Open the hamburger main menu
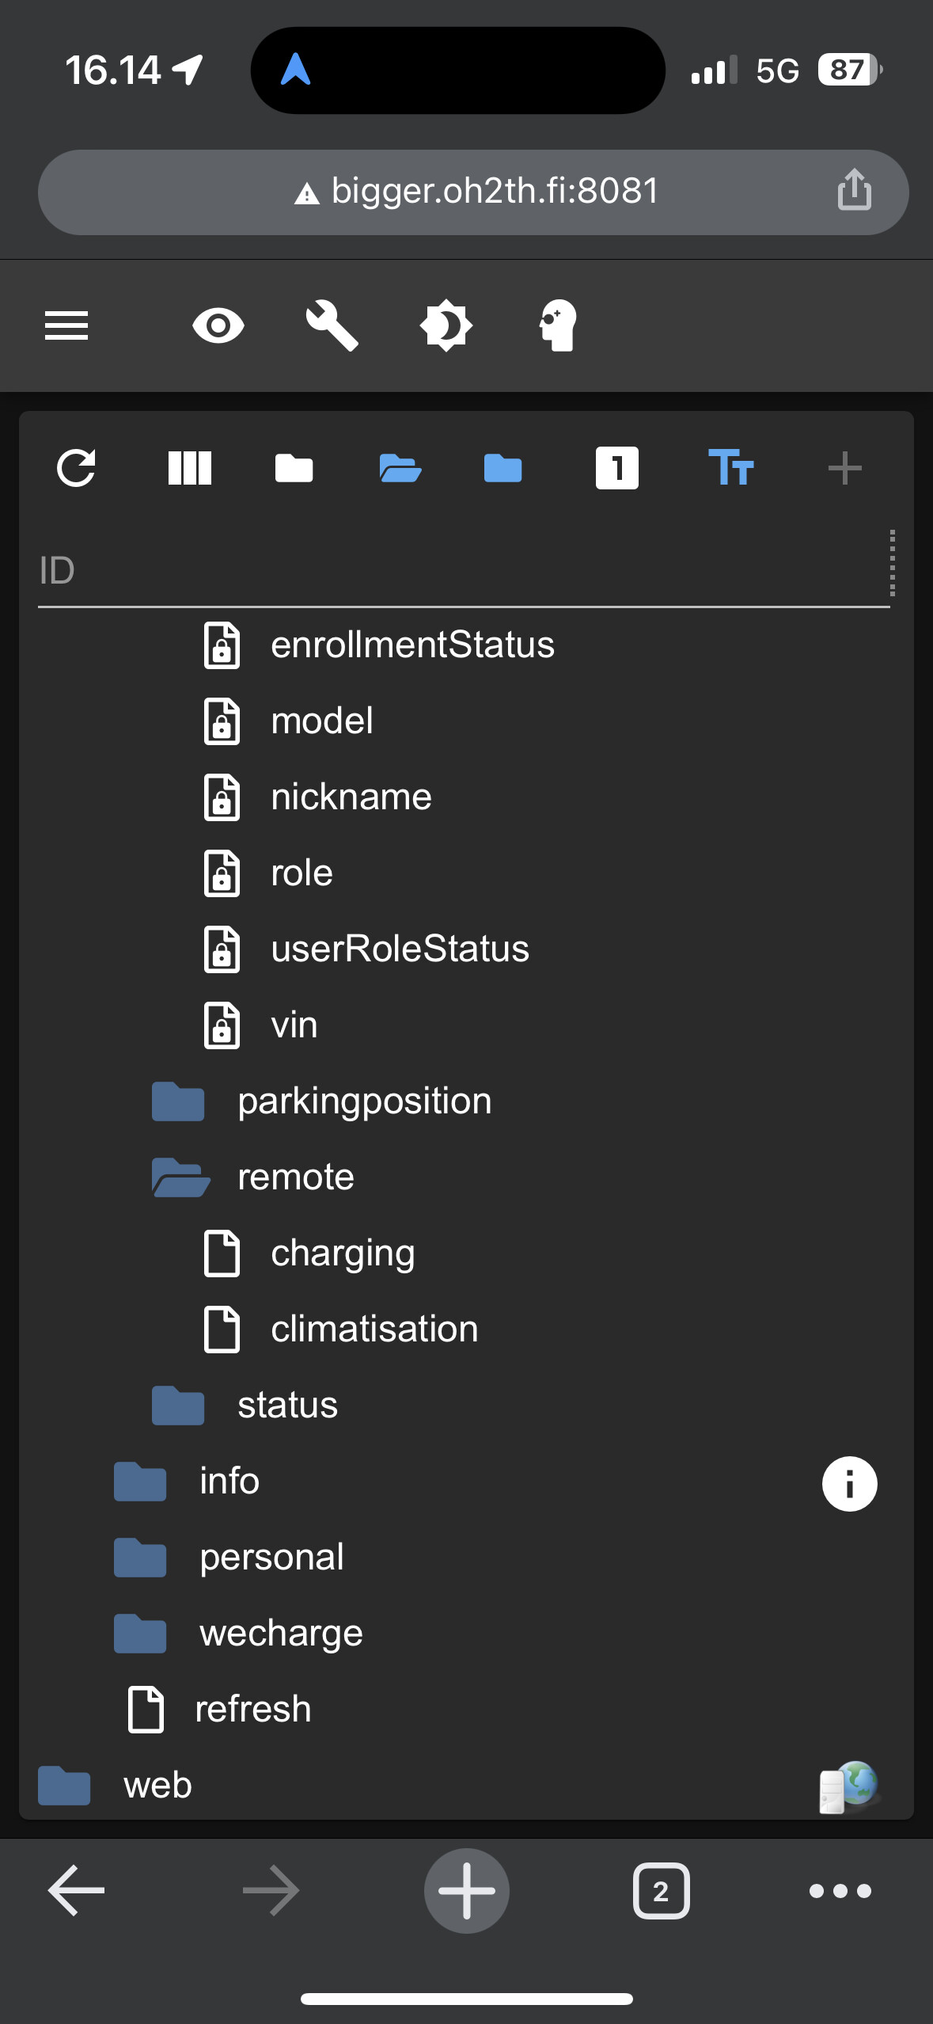The height and width of the screenshot is (2024, 933). tap(66, 325)
